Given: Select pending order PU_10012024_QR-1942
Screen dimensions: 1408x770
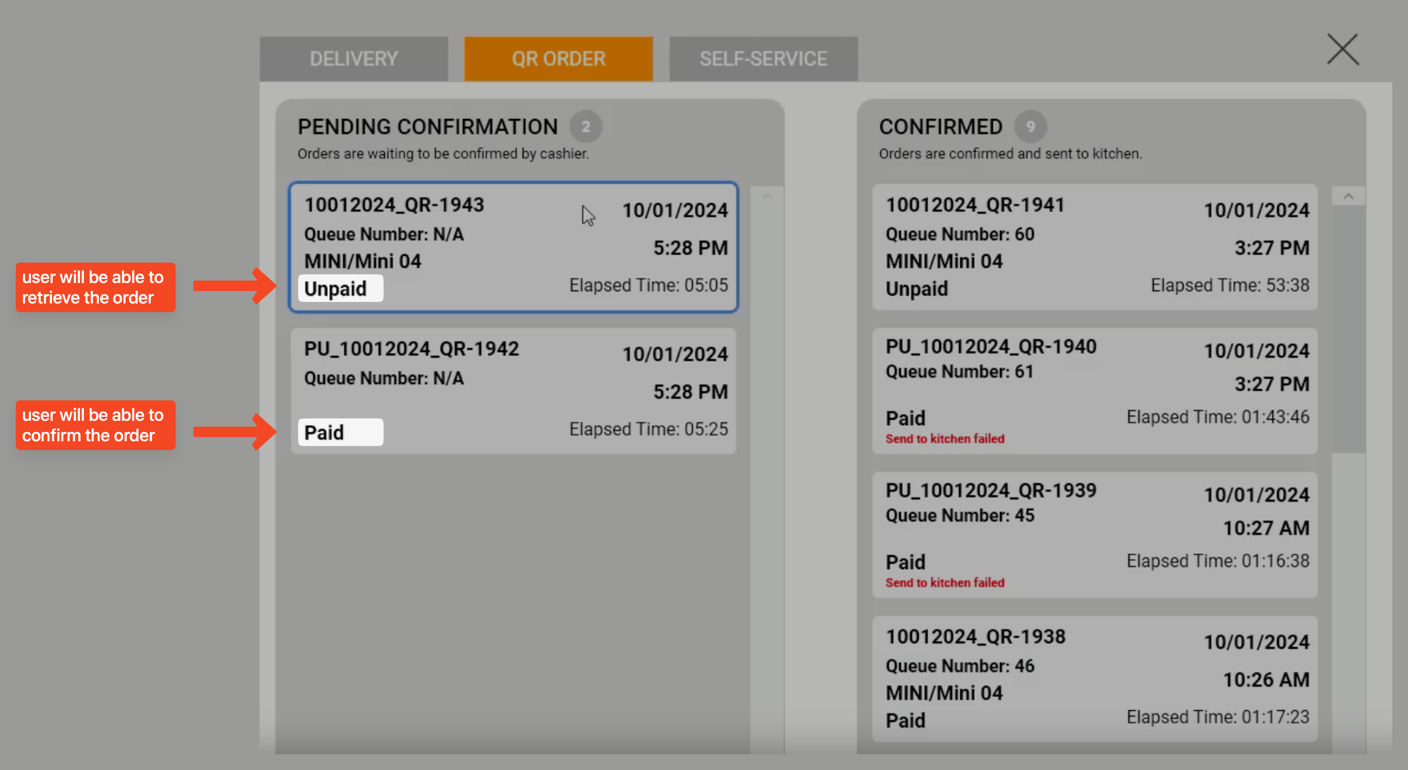Looking at the screenshot, I should [513, 391].
